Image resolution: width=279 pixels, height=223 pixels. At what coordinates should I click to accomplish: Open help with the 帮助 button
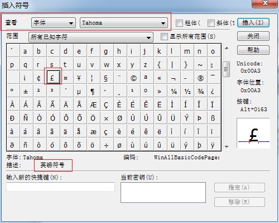click(253, 50)
